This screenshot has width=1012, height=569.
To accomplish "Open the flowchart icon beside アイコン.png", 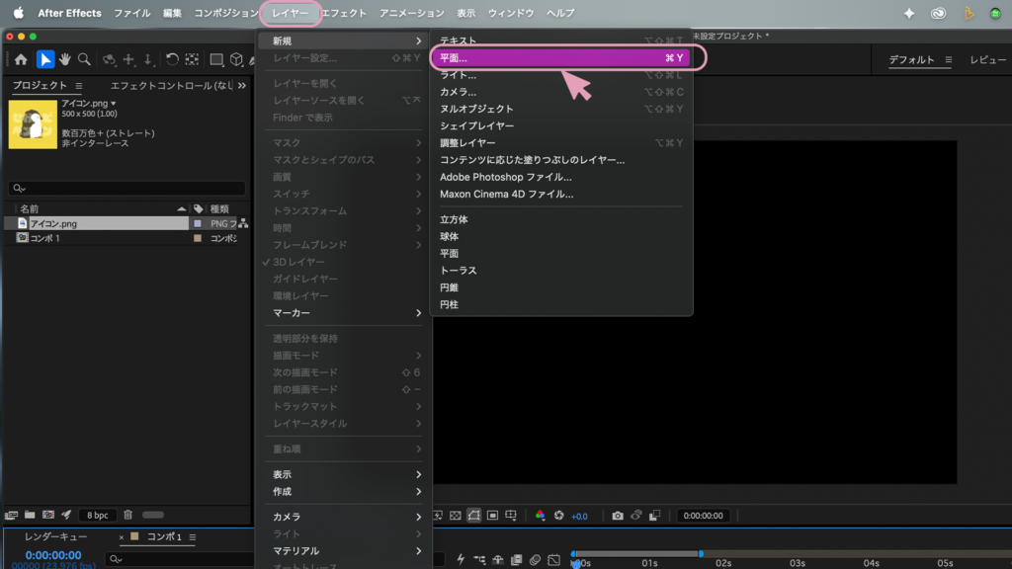I will [243, 223].
